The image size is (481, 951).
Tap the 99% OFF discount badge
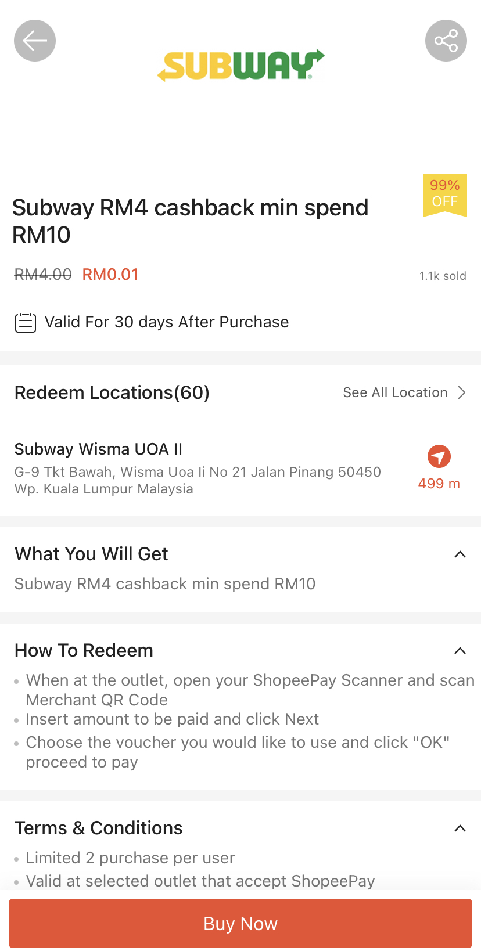point(445,194)
